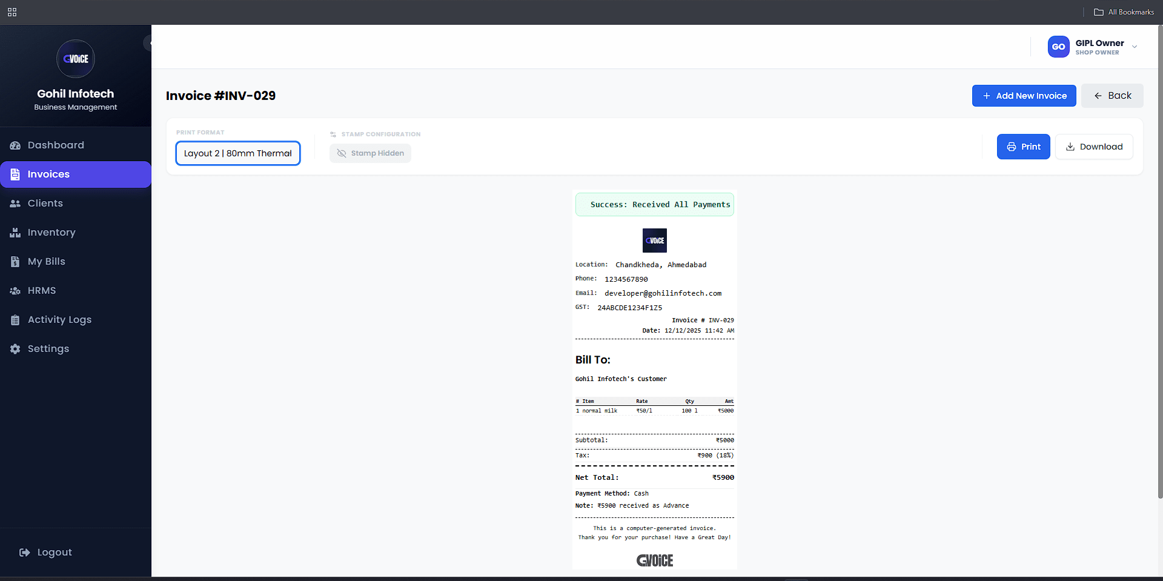Click the Settings gear icon
Screen dimensions: 1163x581
(15, 349)
